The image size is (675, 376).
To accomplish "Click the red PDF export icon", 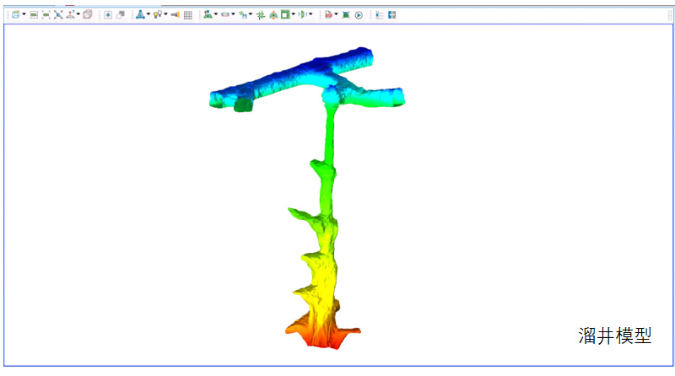I will 328,14.
